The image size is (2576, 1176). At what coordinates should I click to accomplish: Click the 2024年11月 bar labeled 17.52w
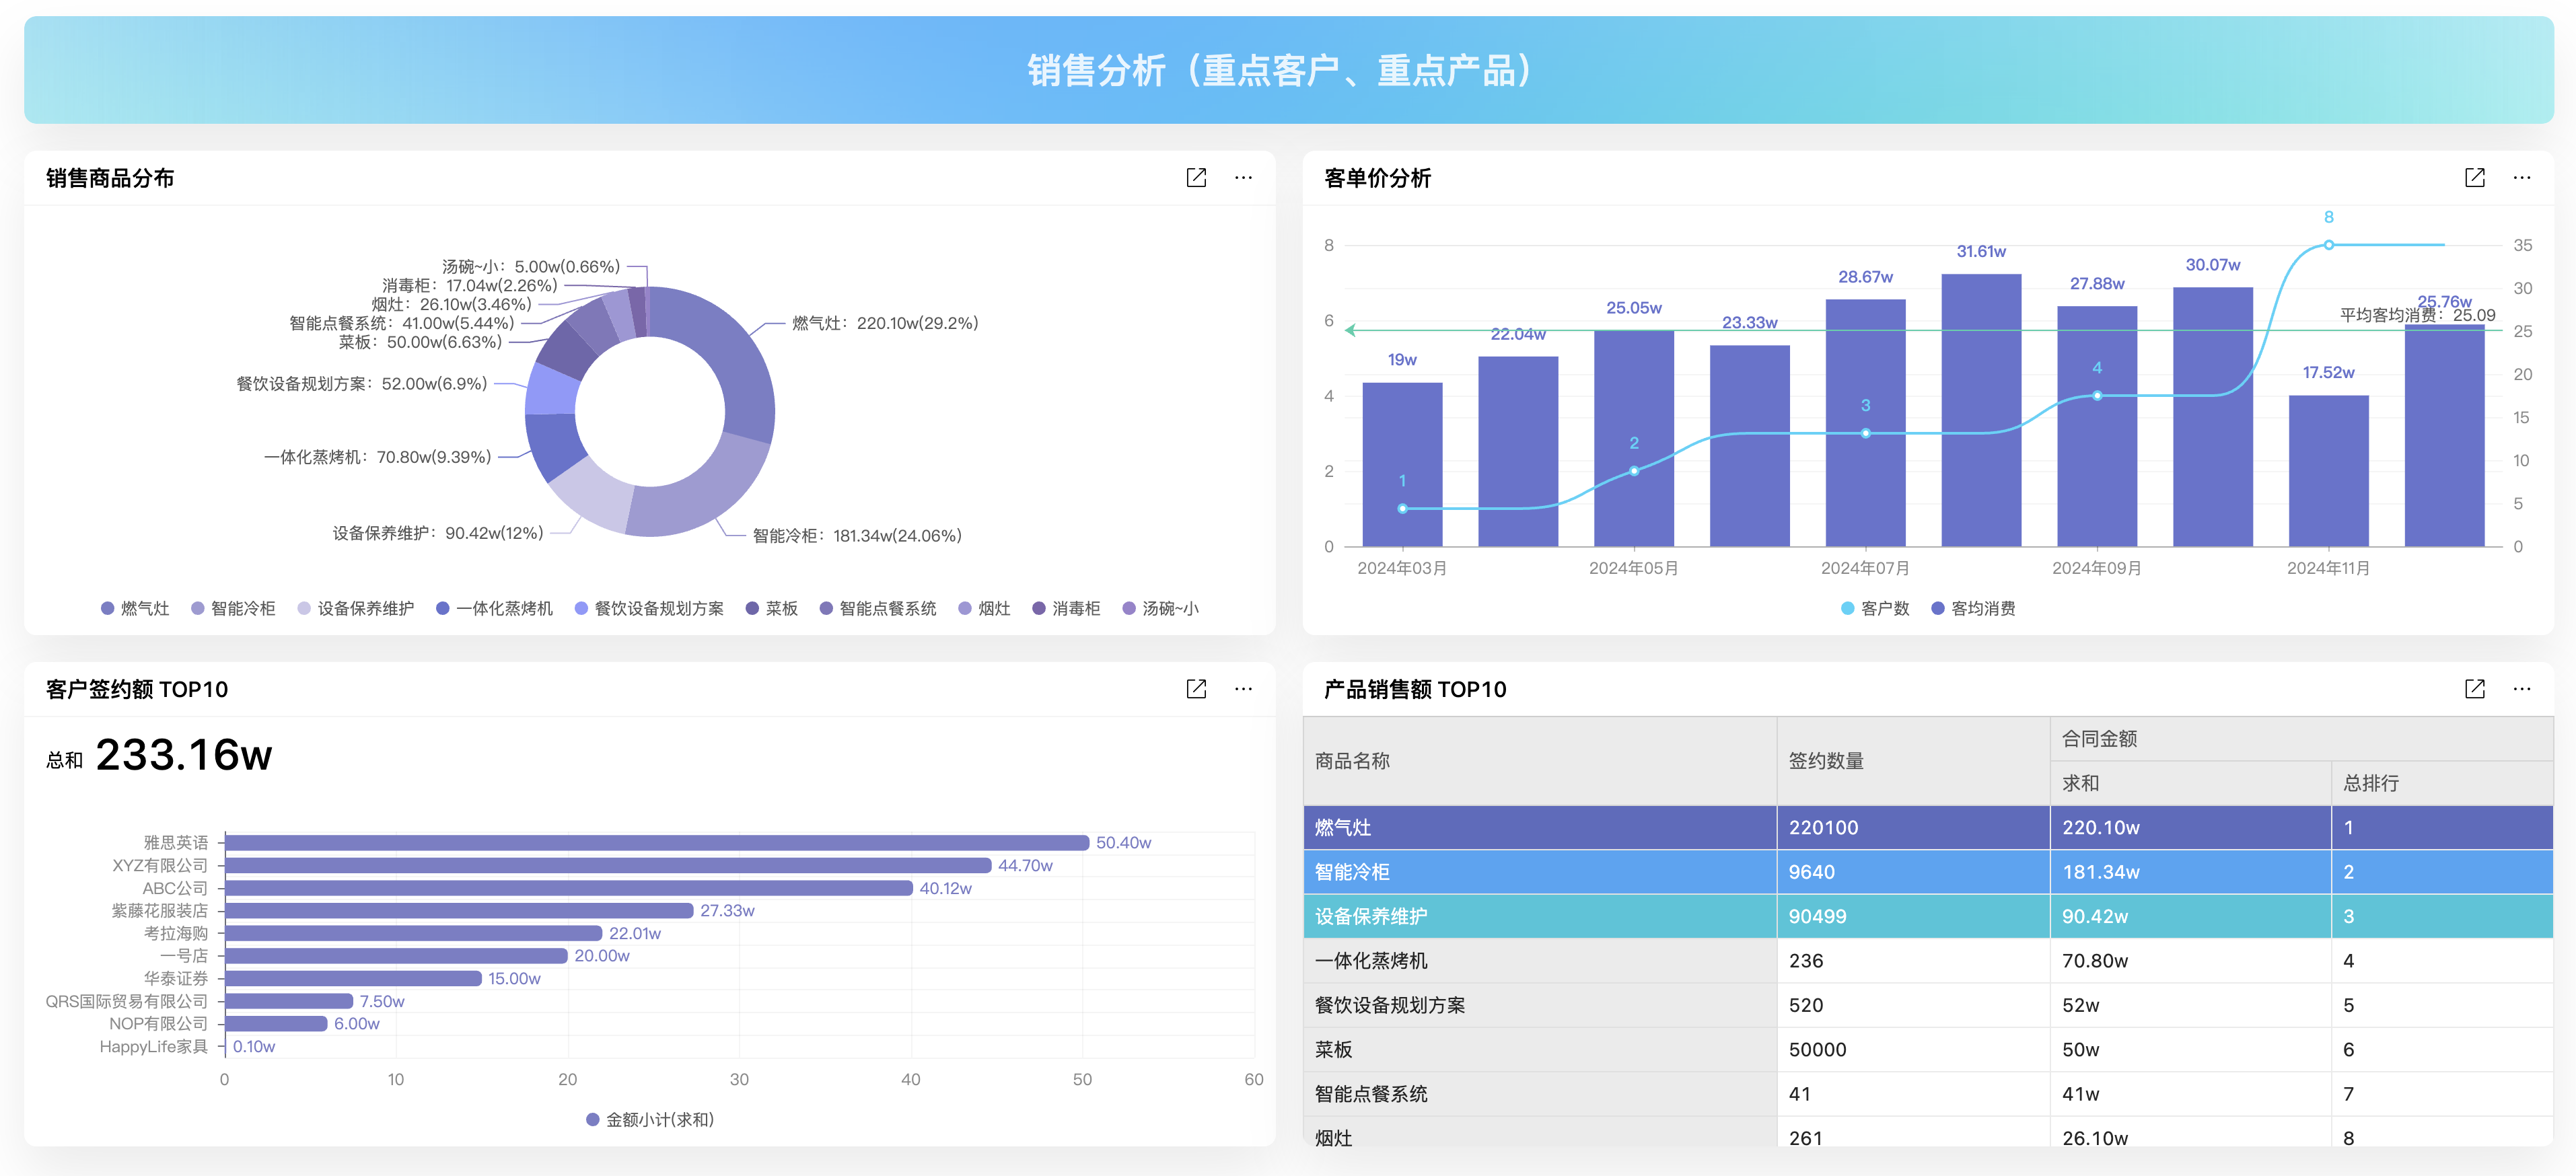coord(2328,470)
